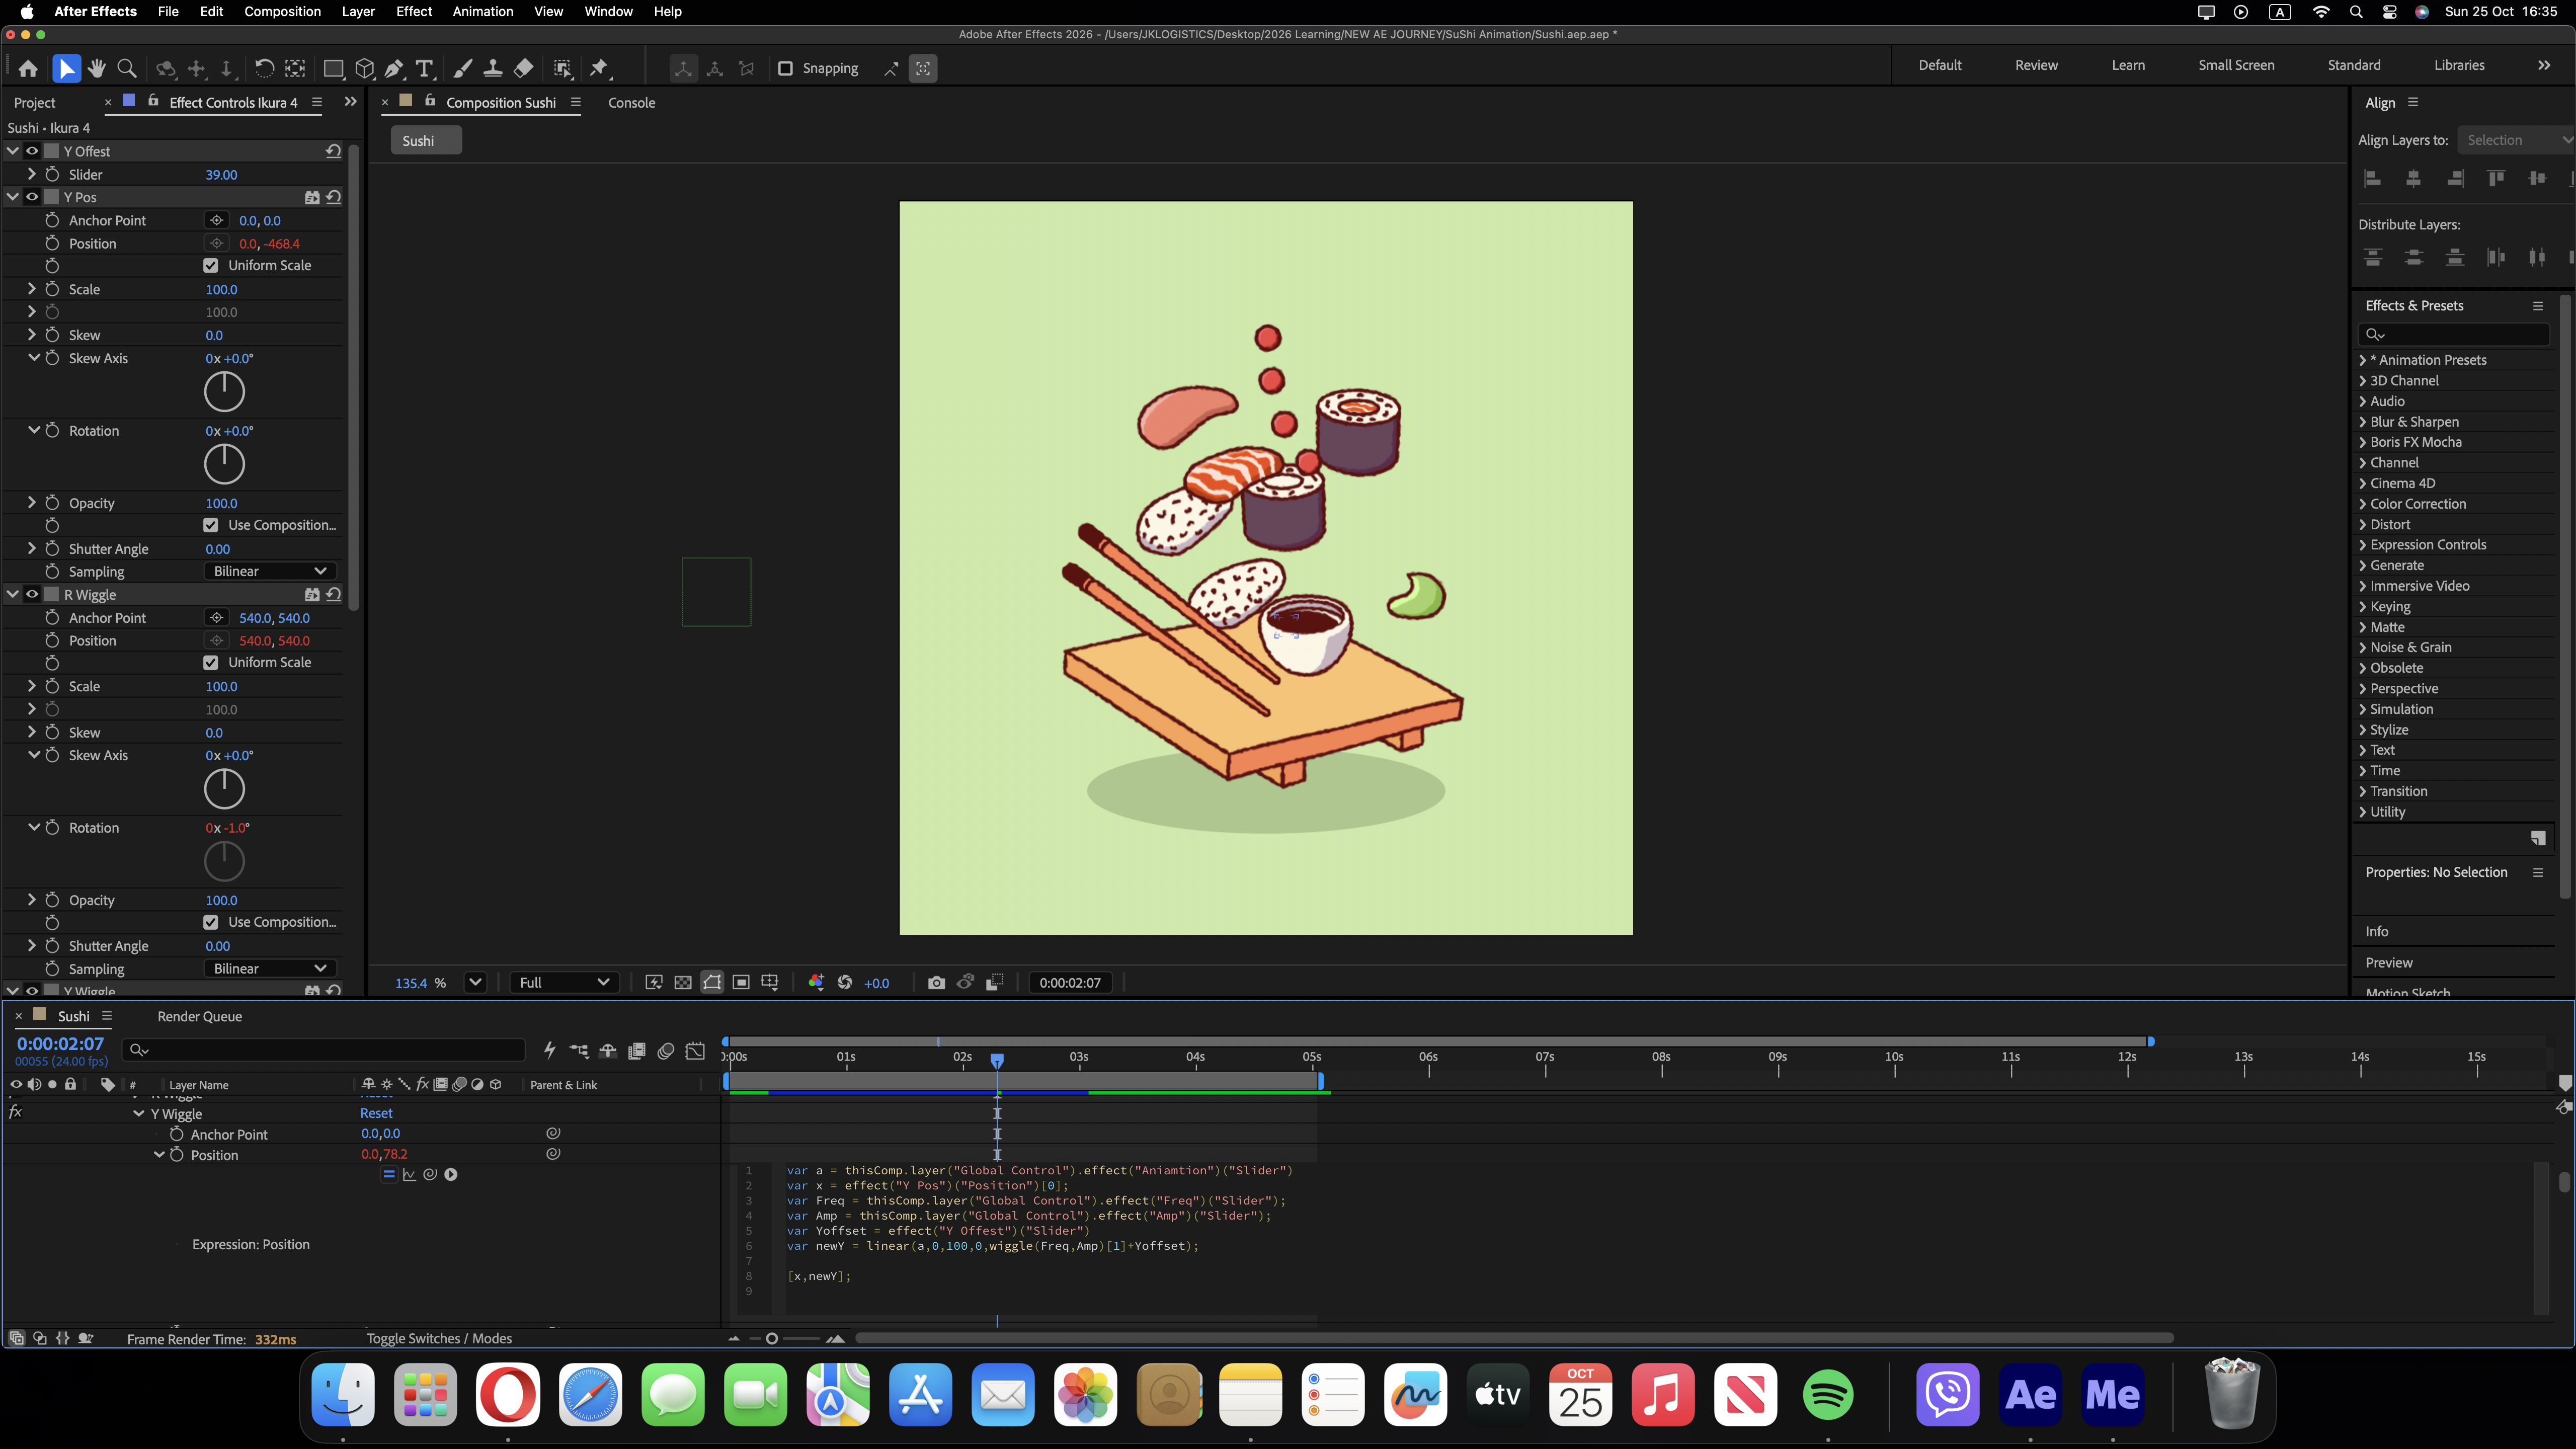Click the Effects & Presets search field
Screen dimensions: 2576x1449
pyautogui.click(x=2453, y=334)
